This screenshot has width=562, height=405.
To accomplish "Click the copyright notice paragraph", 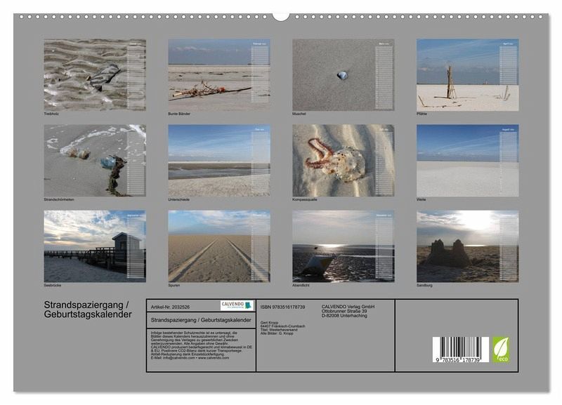I will click(x=202, y=345).
